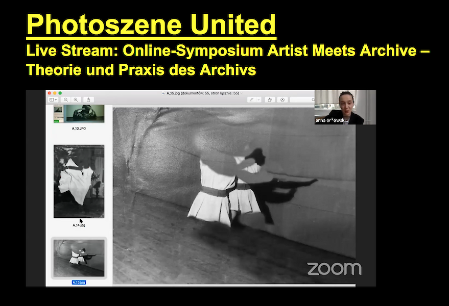Viewport: 449px width, 306px height.
Task: Click inside the toolbar search field
Action: (301, 99)
